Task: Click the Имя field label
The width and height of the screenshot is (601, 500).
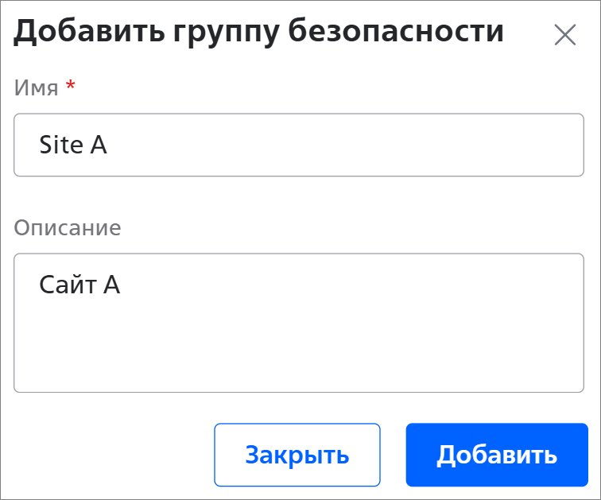Action: tap(37, 87)
